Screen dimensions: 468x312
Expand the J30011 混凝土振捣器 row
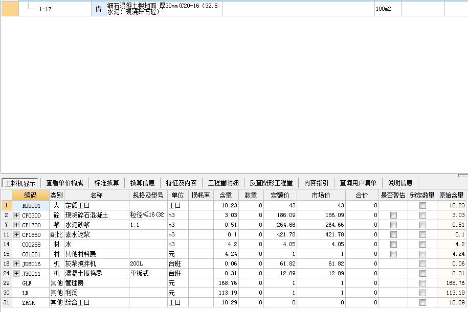click(x=16, y=273)
